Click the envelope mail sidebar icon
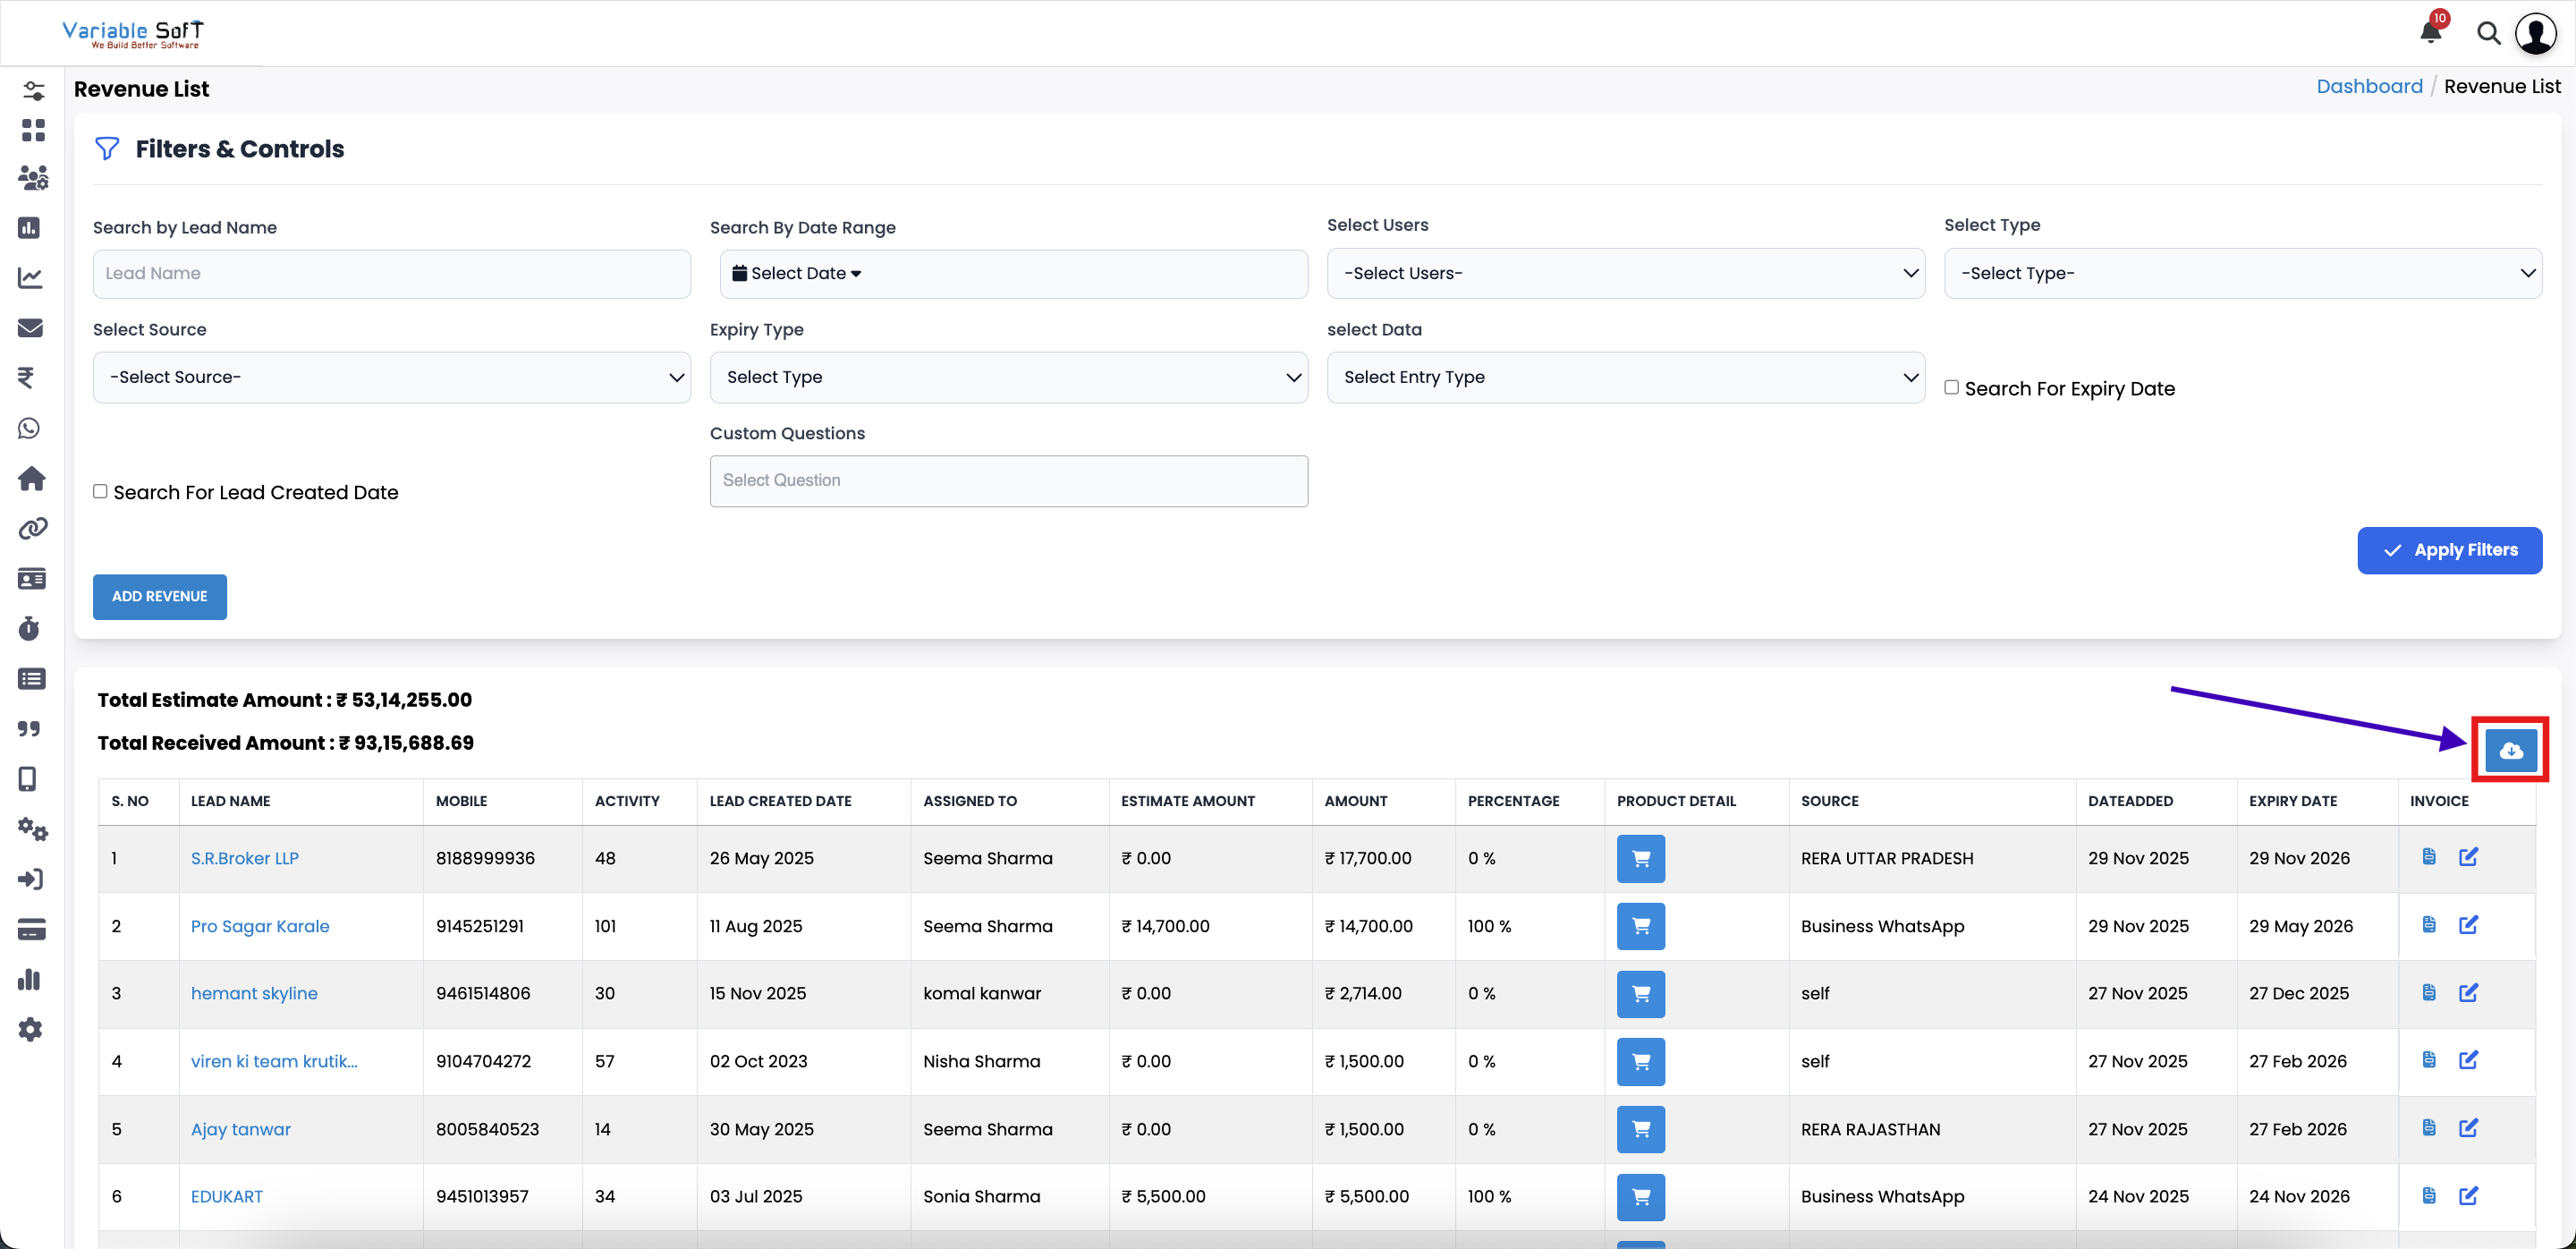 click(30, 327)
